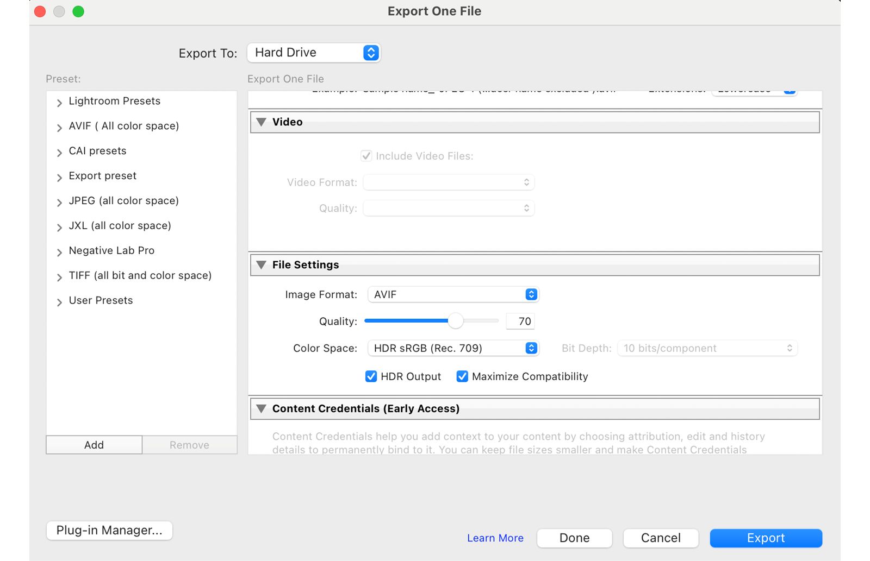Select the JPEG (all color space) preset

tap(123, 201)
